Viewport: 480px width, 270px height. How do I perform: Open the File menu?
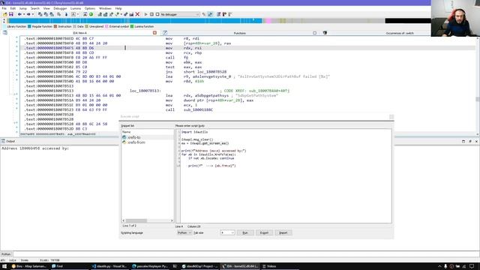[x=4, y=8]
